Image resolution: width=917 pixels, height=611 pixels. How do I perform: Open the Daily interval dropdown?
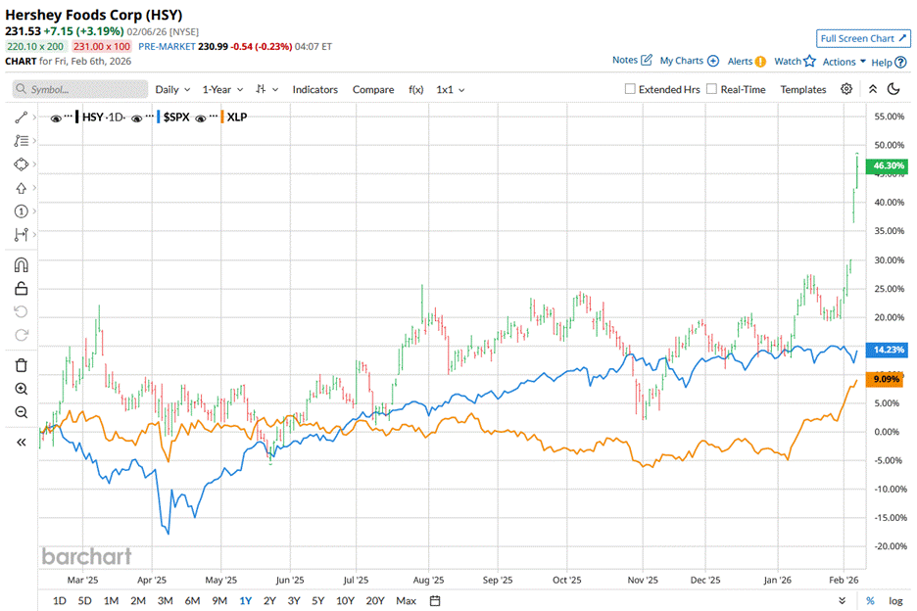click(170, 89)
